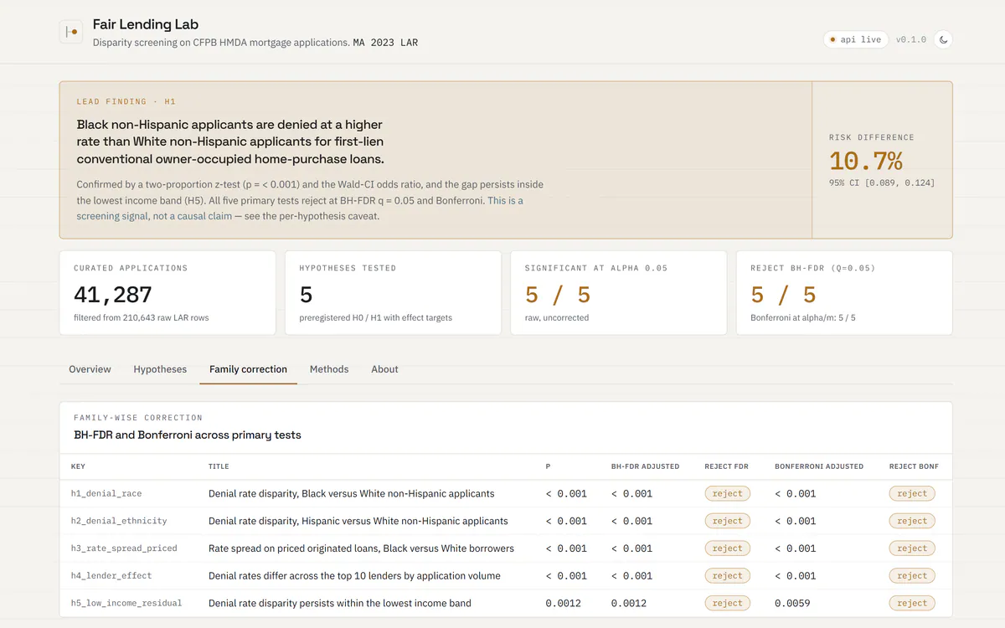Select the h1_denial_race key cell
The height and width of the screenshot is (628, 1005).
click(x=106, y=493)
